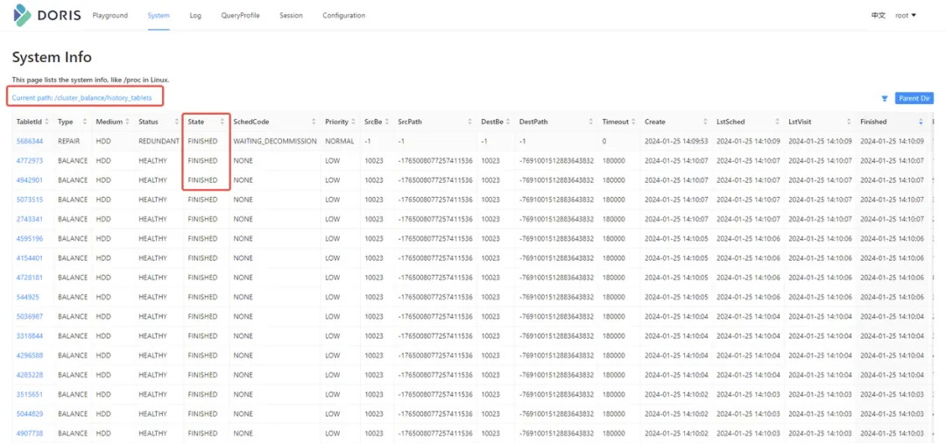Click the Parent Dir button
Image resolution: width=946 pixels, height=443 pixels.
coord(914,99)
